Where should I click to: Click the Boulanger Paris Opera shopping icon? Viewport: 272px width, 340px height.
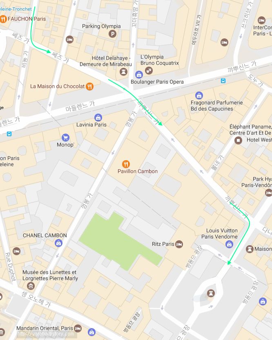[x=139, y=75]
